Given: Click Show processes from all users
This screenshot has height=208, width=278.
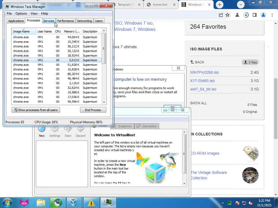Looking at the screenshot, I should 36,110.
